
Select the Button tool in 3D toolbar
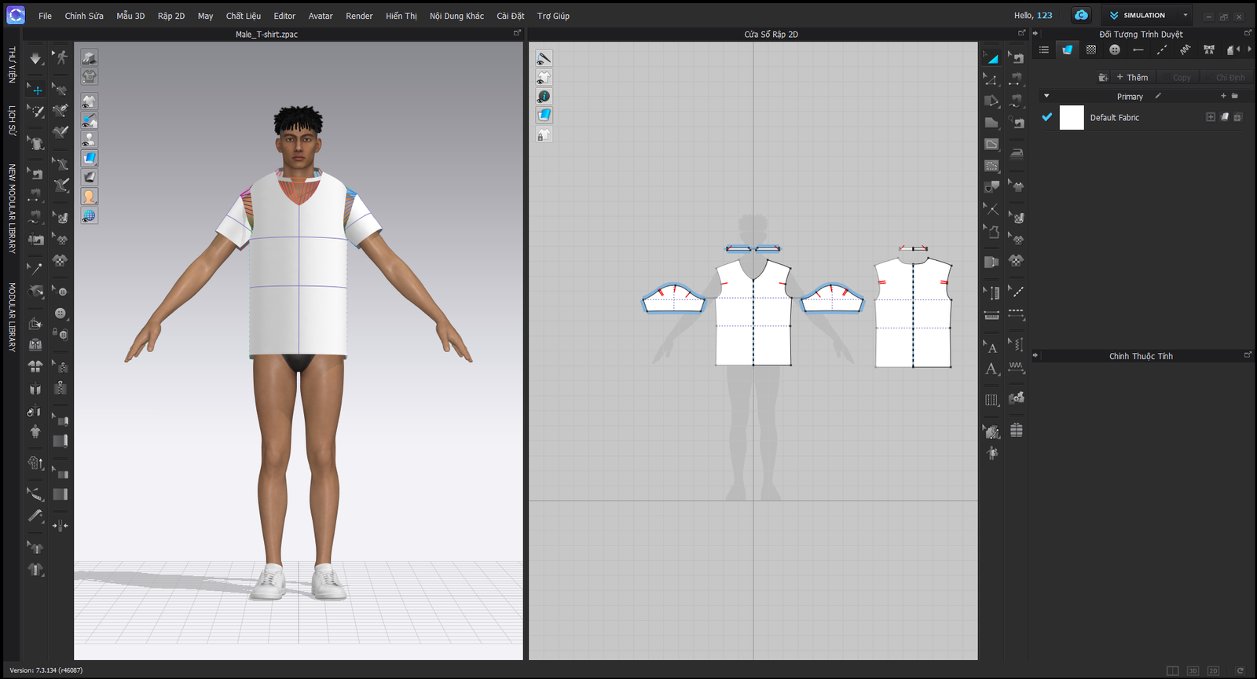pos(60,313)
